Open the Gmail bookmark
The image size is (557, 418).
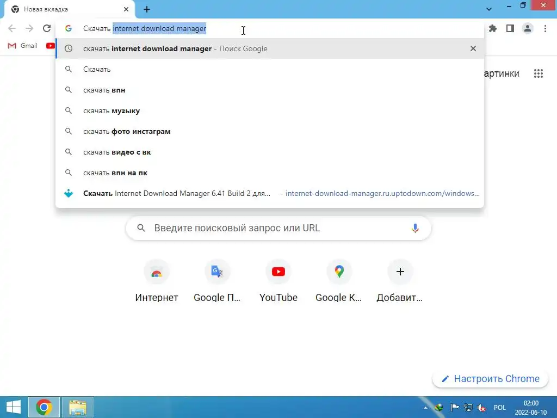point(23,46)
